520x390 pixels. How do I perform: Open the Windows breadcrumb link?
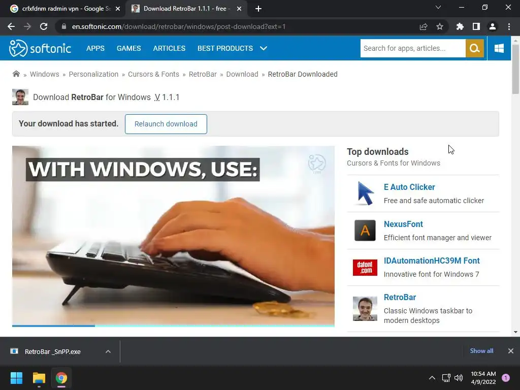pyautogui.click(x=45, y=74)
